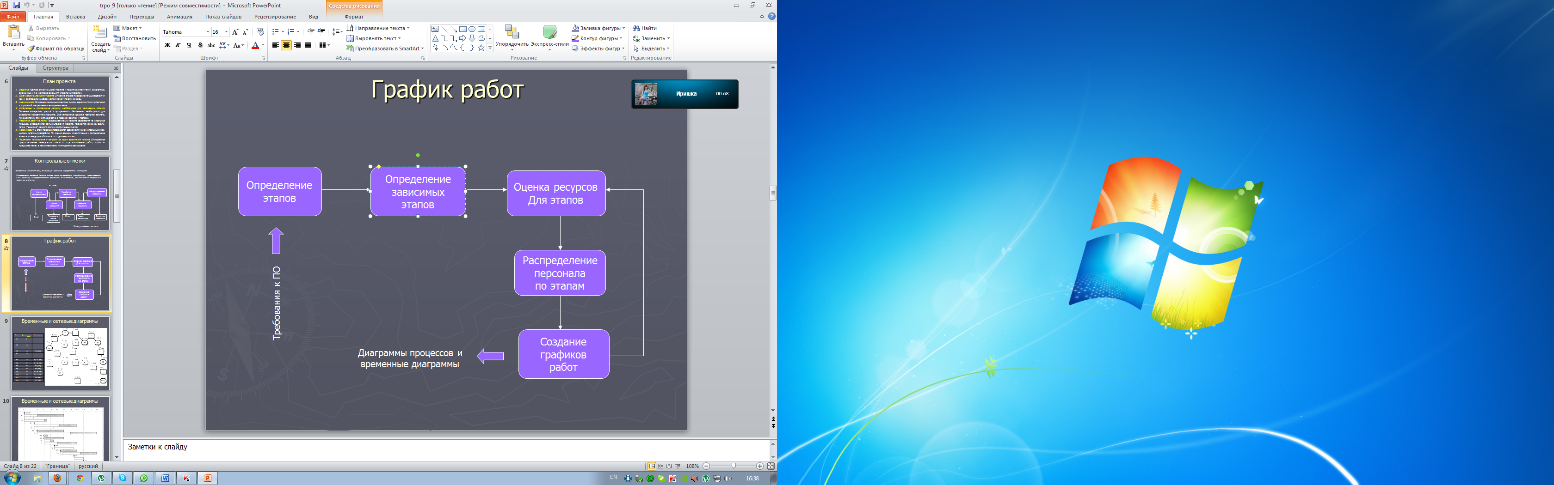Open Shape Outline (Контур фигуры) dropdown
Screen dimensions: 1554x485
597,38
